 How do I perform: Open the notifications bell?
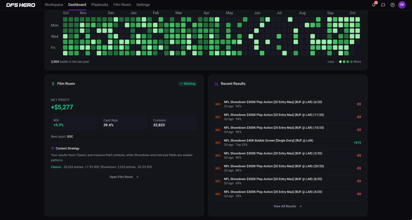(x=374, y=5)
